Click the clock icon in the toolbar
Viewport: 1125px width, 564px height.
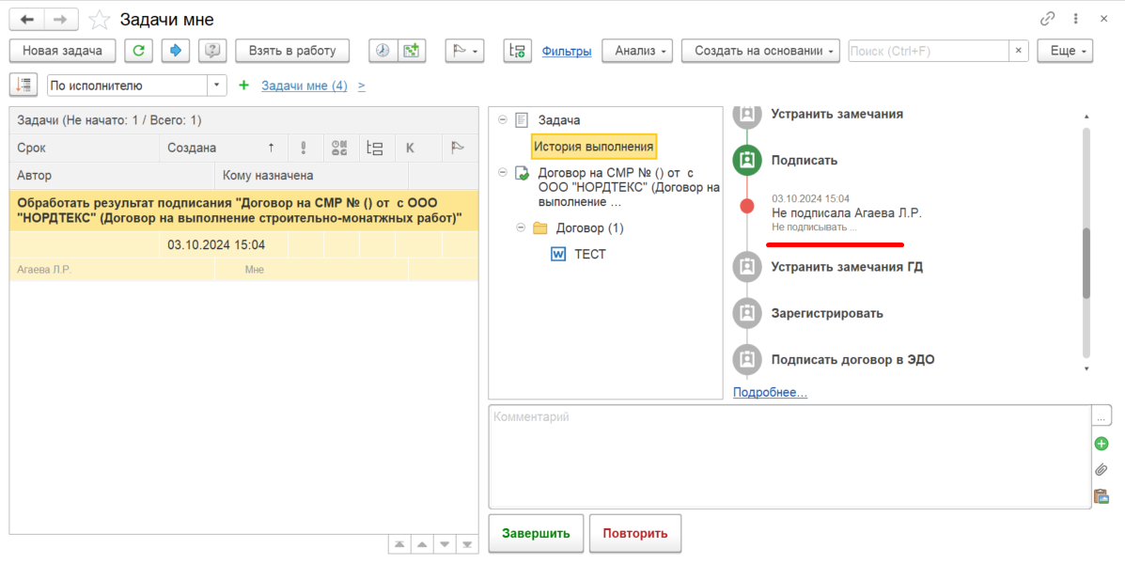383,51
